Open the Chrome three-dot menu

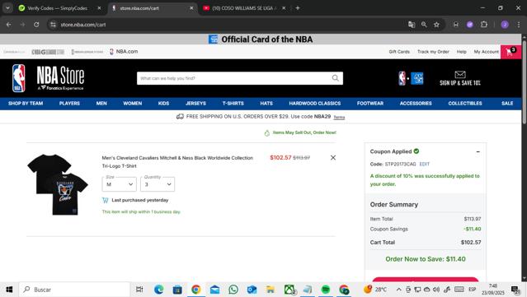point(519,25)
